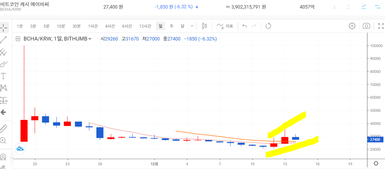Expand more time interval options chevron

(192, 26)
